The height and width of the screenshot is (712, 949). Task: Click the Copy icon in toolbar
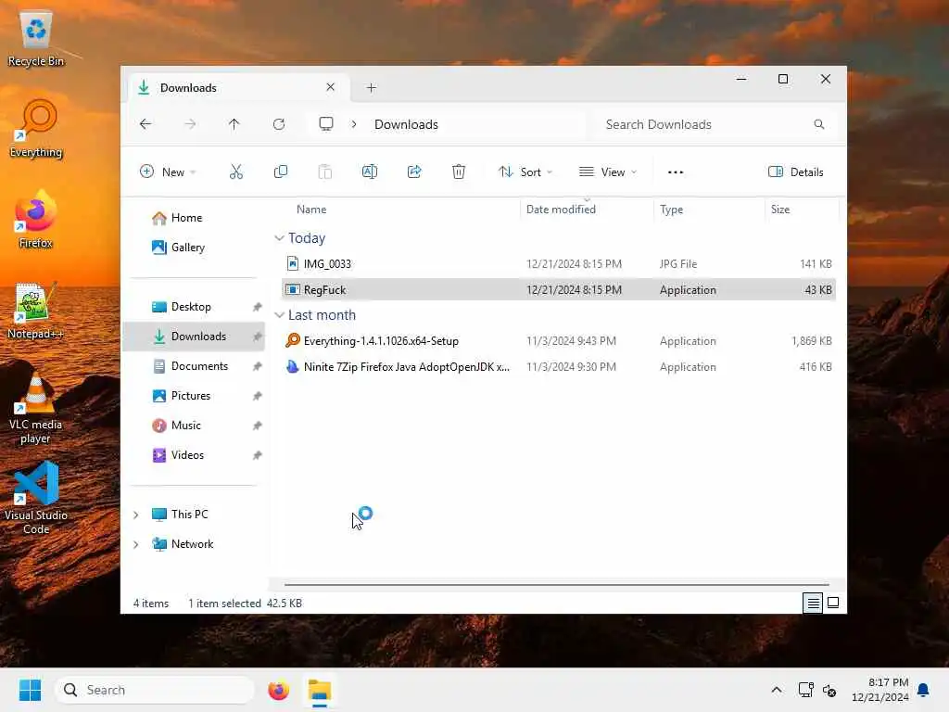click(x=280, y=172)
